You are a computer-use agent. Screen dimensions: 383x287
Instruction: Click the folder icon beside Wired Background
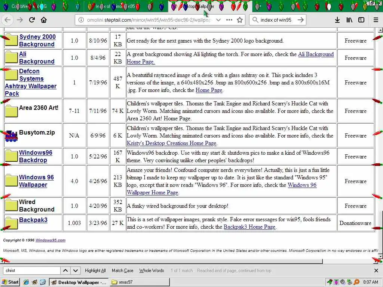point(11,206)
